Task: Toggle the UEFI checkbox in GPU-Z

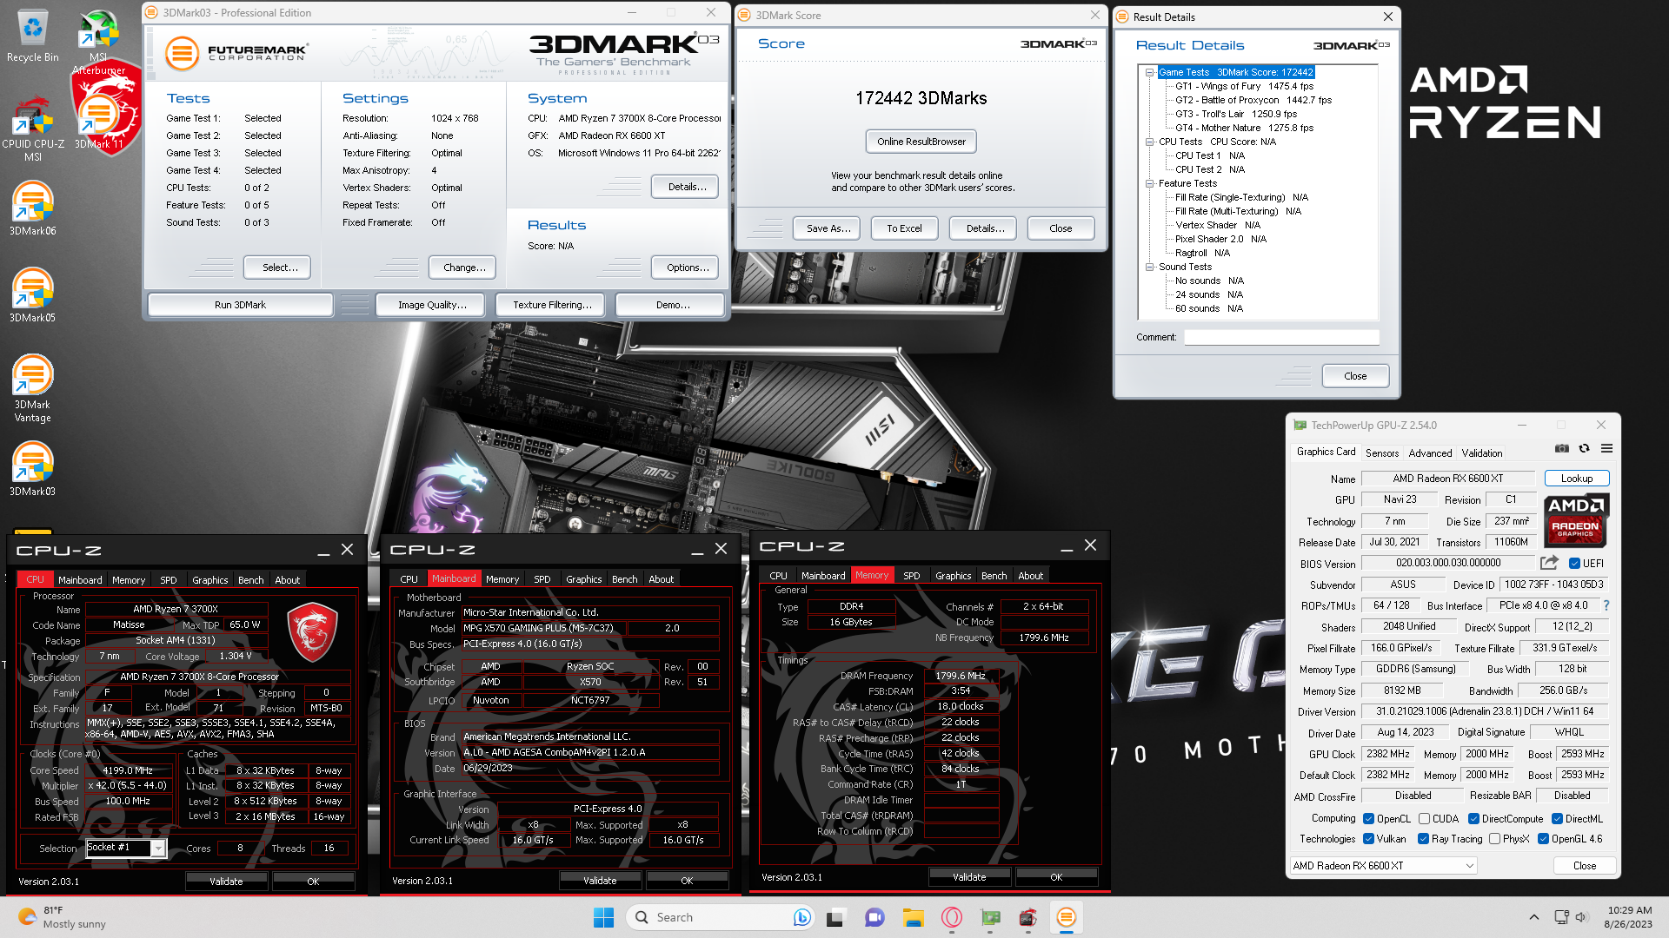Action: pos(1574,563)
